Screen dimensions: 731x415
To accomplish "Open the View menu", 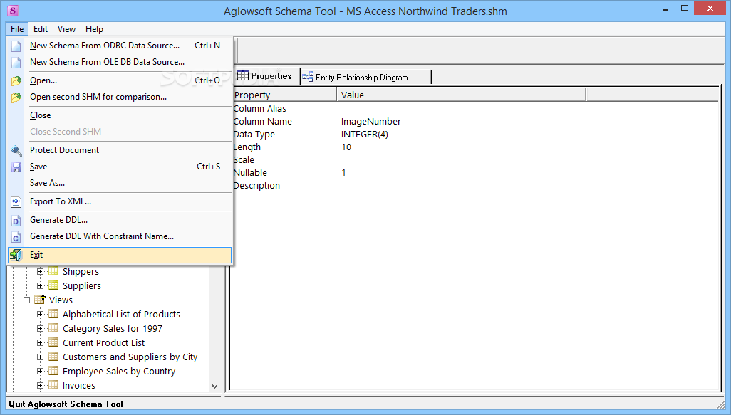I will (67, 29).
